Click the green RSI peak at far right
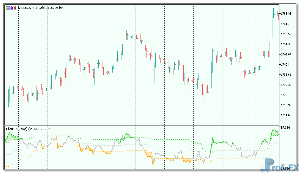The height and width of the screenshot is (173, 300). coord(274,131)
